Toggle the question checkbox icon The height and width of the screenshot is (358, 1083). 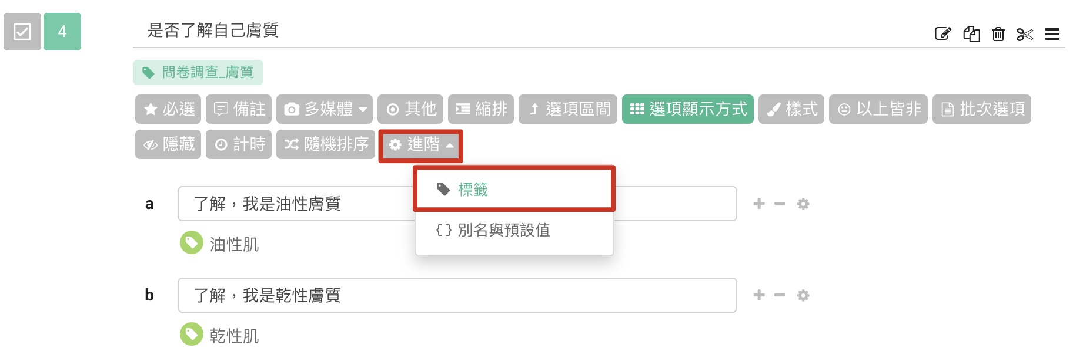tap(22, 32)
